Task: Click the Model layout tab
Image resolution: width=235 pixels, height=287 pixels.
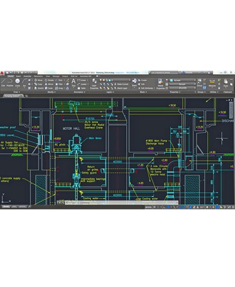Action: (x=6, y=207)
